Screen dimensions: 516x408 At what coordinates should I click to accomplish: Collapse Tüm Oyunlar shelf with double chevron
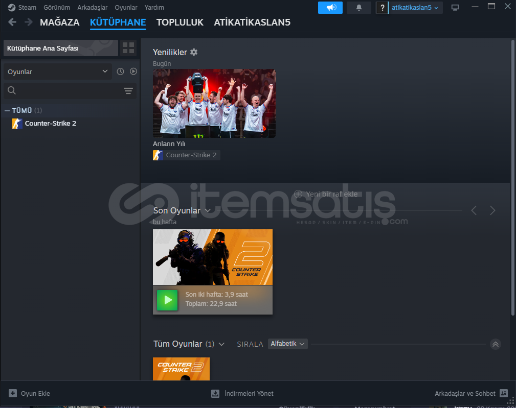[x=495, y=344]
